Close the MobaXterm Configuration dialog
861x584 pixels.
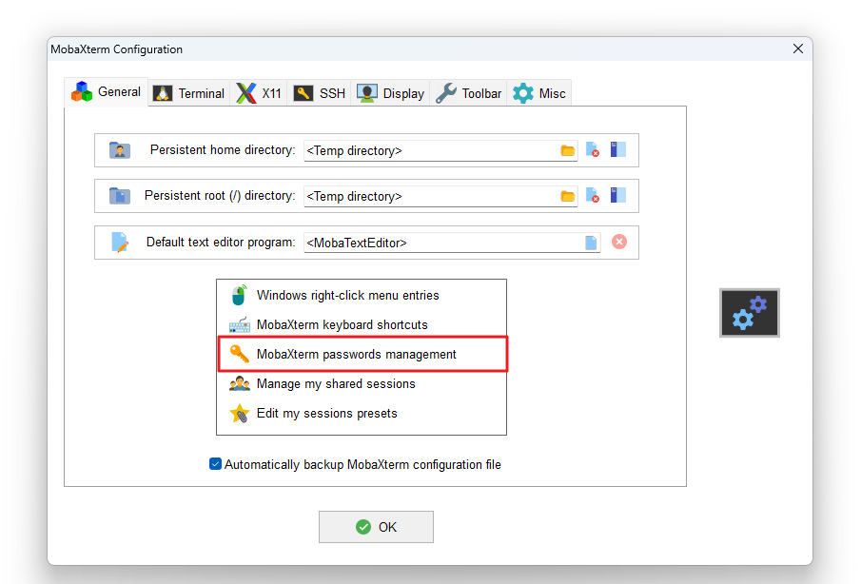798,49
